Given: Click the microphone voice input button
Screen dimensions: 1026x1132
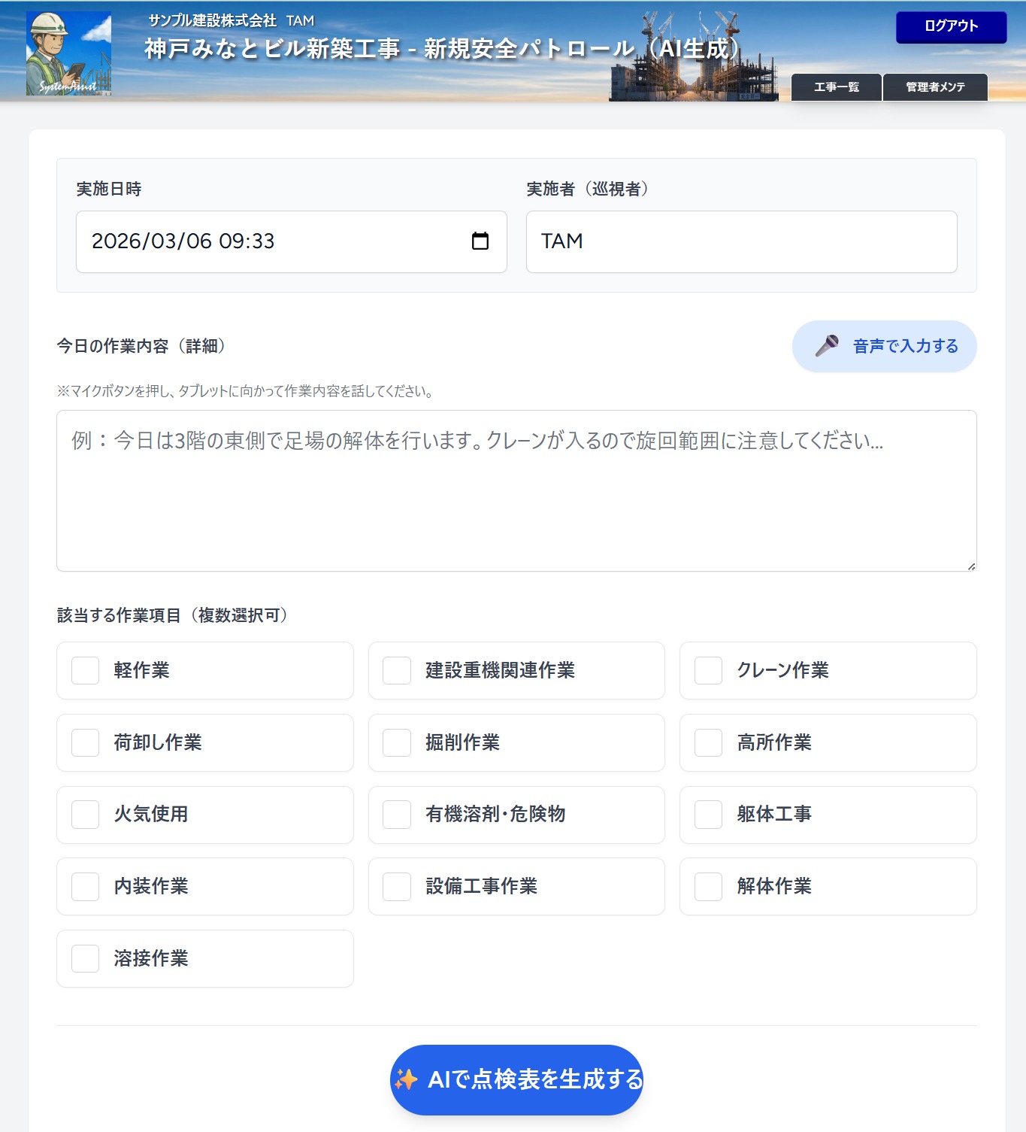Looking at the screenshot, I should pos(884,346).
